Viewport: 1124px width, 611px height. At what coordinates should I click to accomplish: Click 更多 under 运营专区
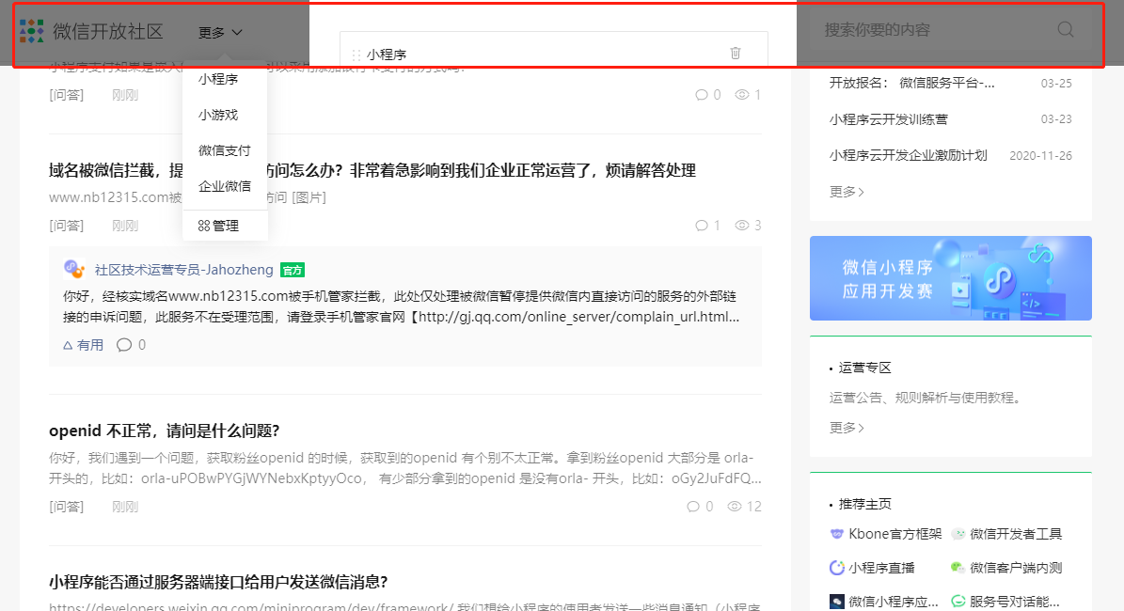tap(847, 428)
